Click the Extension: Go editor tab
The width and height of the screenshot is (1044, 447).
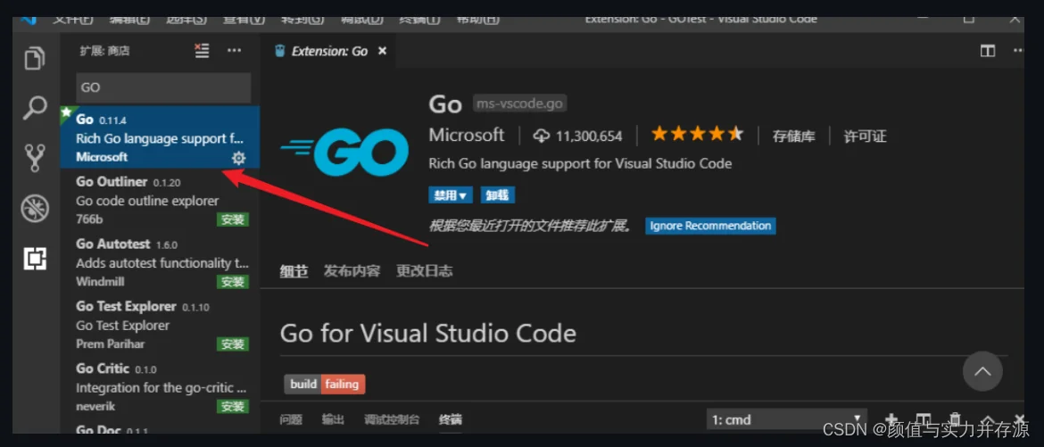[x=330, y=51]
